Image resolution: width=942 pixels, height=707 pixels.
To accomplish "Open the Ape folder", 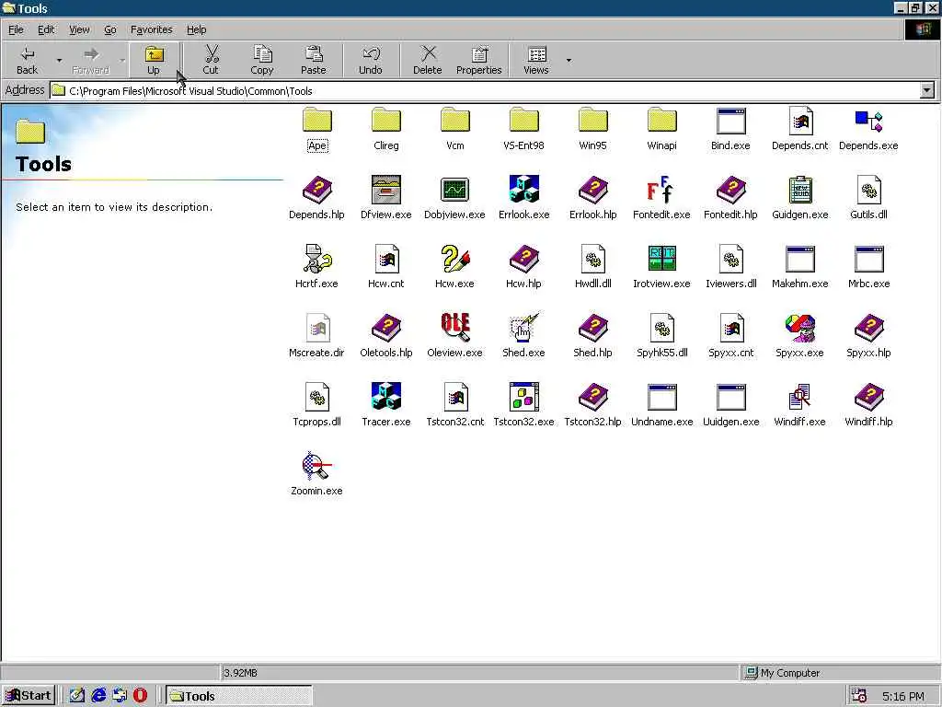I will [x=317, y=121].
